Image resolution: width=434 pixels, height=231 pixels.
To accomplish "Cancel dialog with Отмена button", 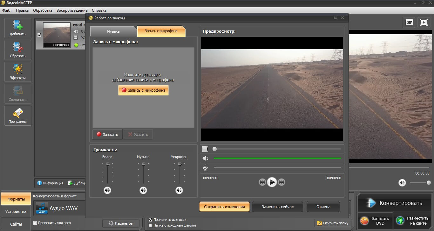I will 323,207.
